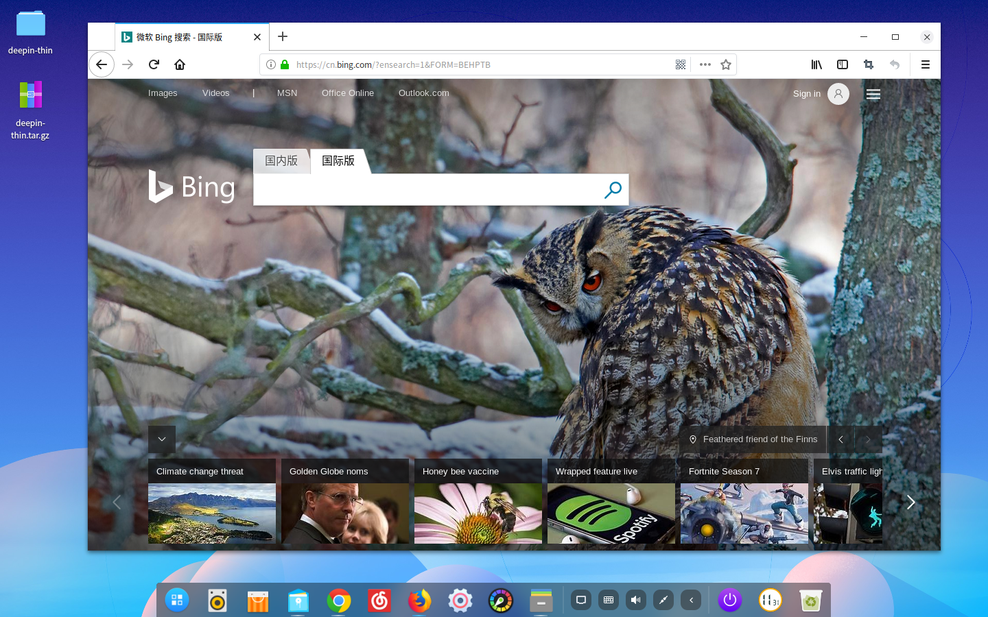Click the screenshot crop tool icon

[x=869, y=64]
